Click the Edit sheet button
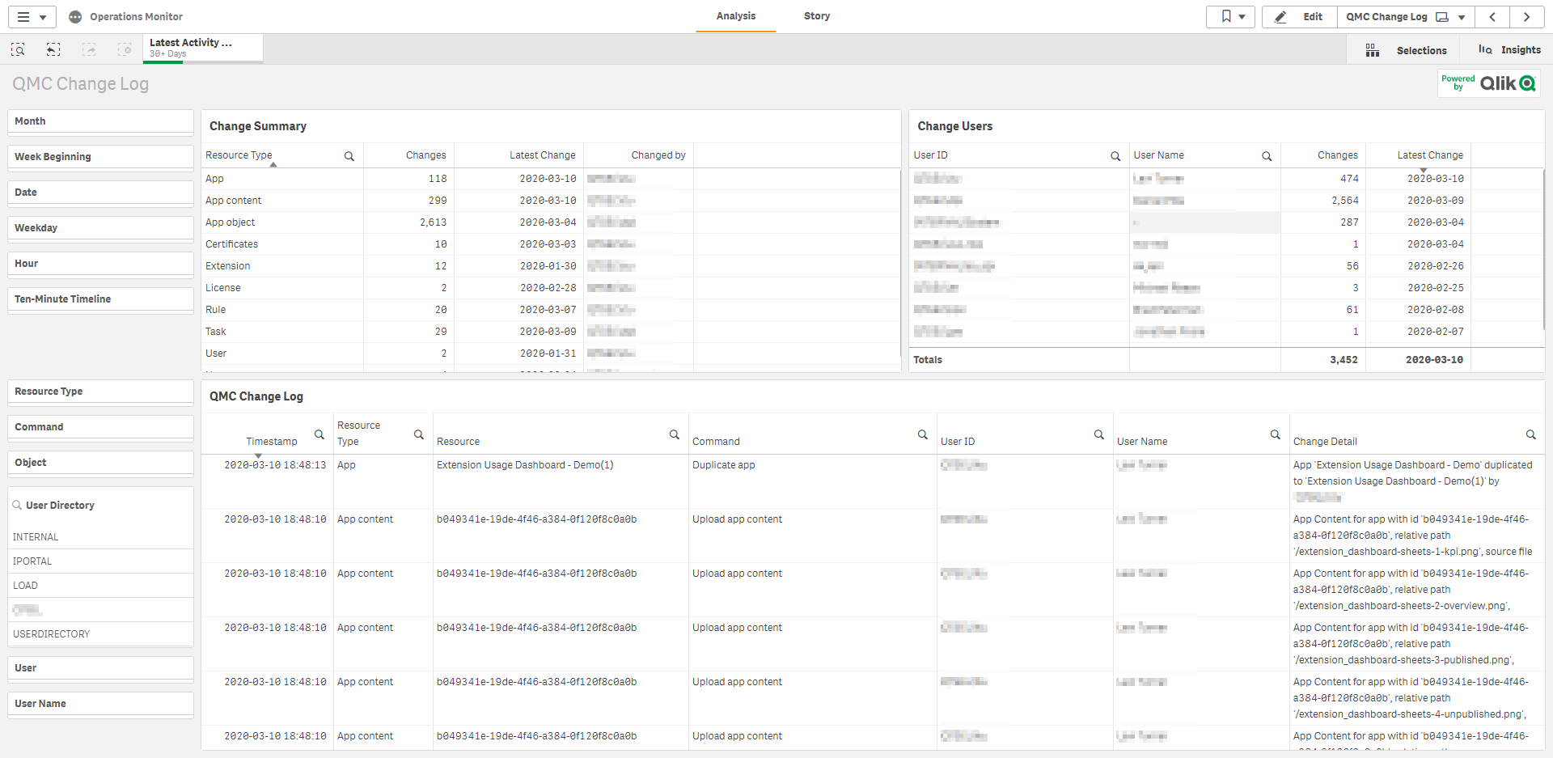 [1300, 17]
